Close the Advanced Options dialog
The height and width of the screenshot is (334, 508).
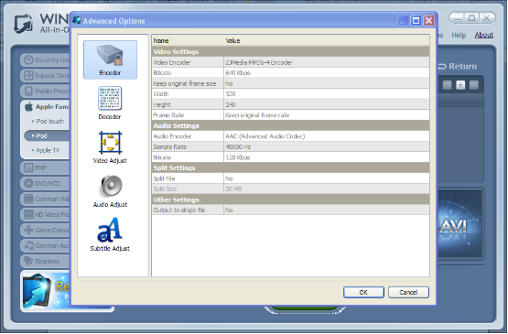pos(429,21)
